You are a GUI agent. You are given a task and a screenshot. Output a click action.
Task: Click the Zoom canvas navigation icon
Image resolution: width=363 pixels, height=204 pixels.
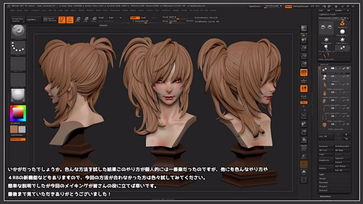tap(304, 49)
